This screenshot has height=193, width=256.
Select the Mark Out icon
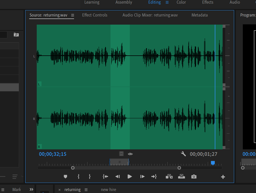pos(89,176)
